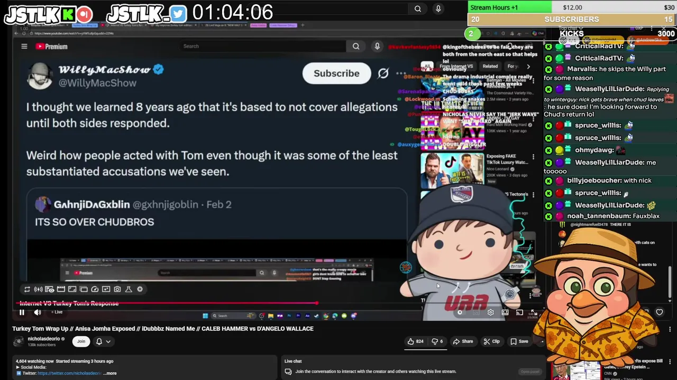Click the clapperboard cinema mode icon
Screen dimensions: 677x380
click(x=61, y=289)
